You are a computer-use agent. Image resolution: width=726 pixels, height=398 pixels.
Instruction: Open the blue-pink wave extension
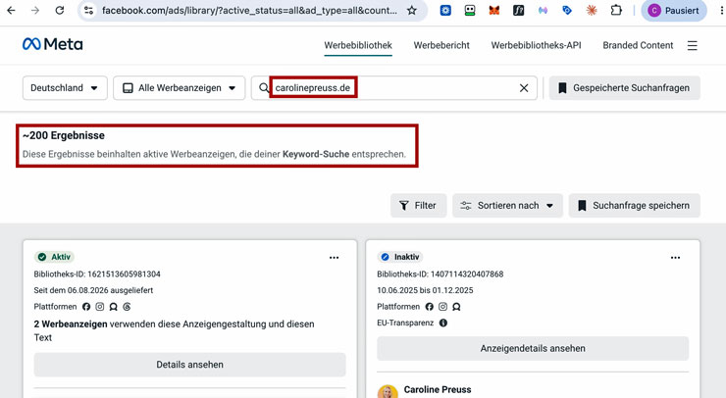click(x=543, y=10)
